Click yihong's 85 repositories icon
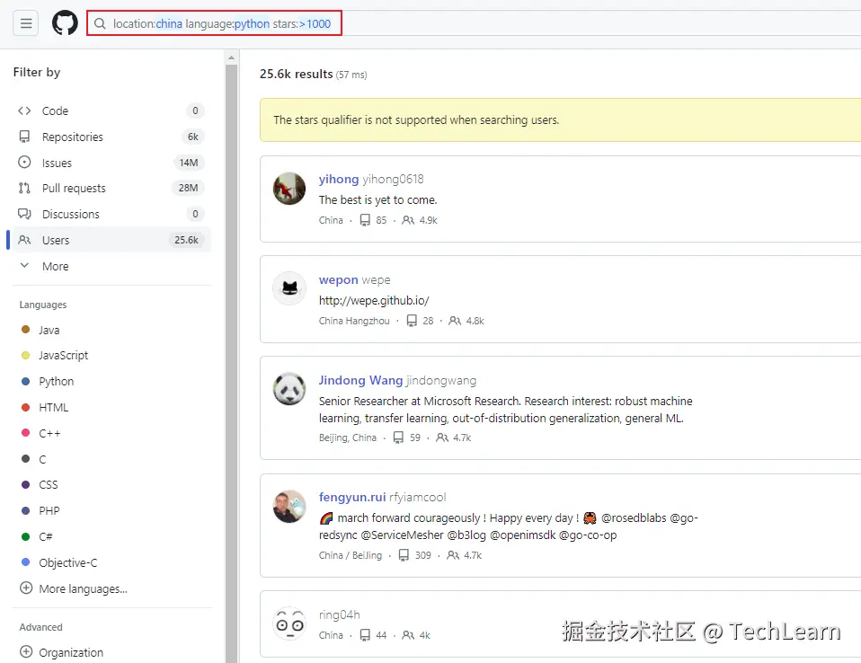Viewport: 861px width, 663px height. (x=365, y=220)
